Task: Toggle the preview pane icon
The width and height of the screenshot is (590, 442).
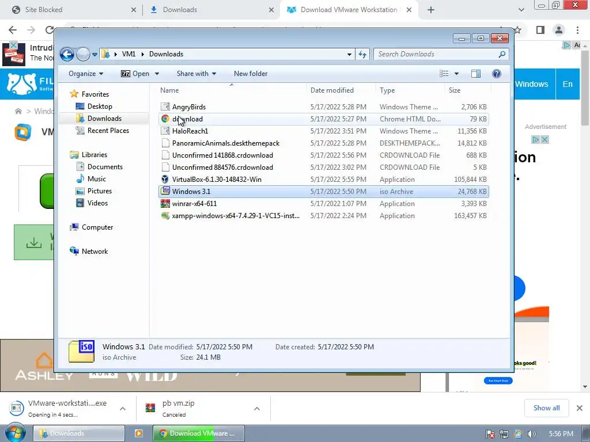Action: point(476,74)
